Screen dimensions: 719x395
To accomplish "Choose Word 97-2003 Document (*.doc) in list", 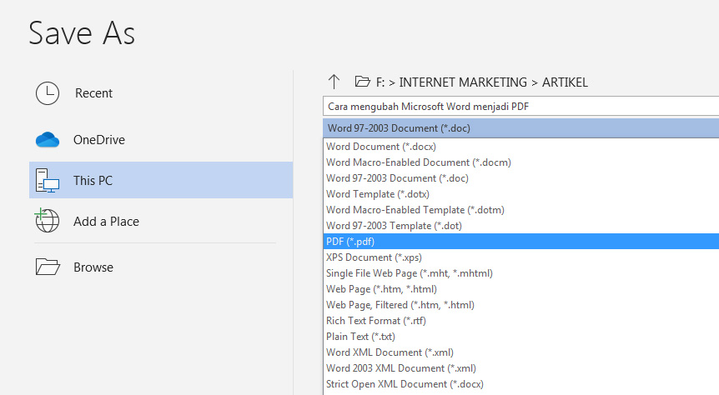I will (x=521, y=178).
